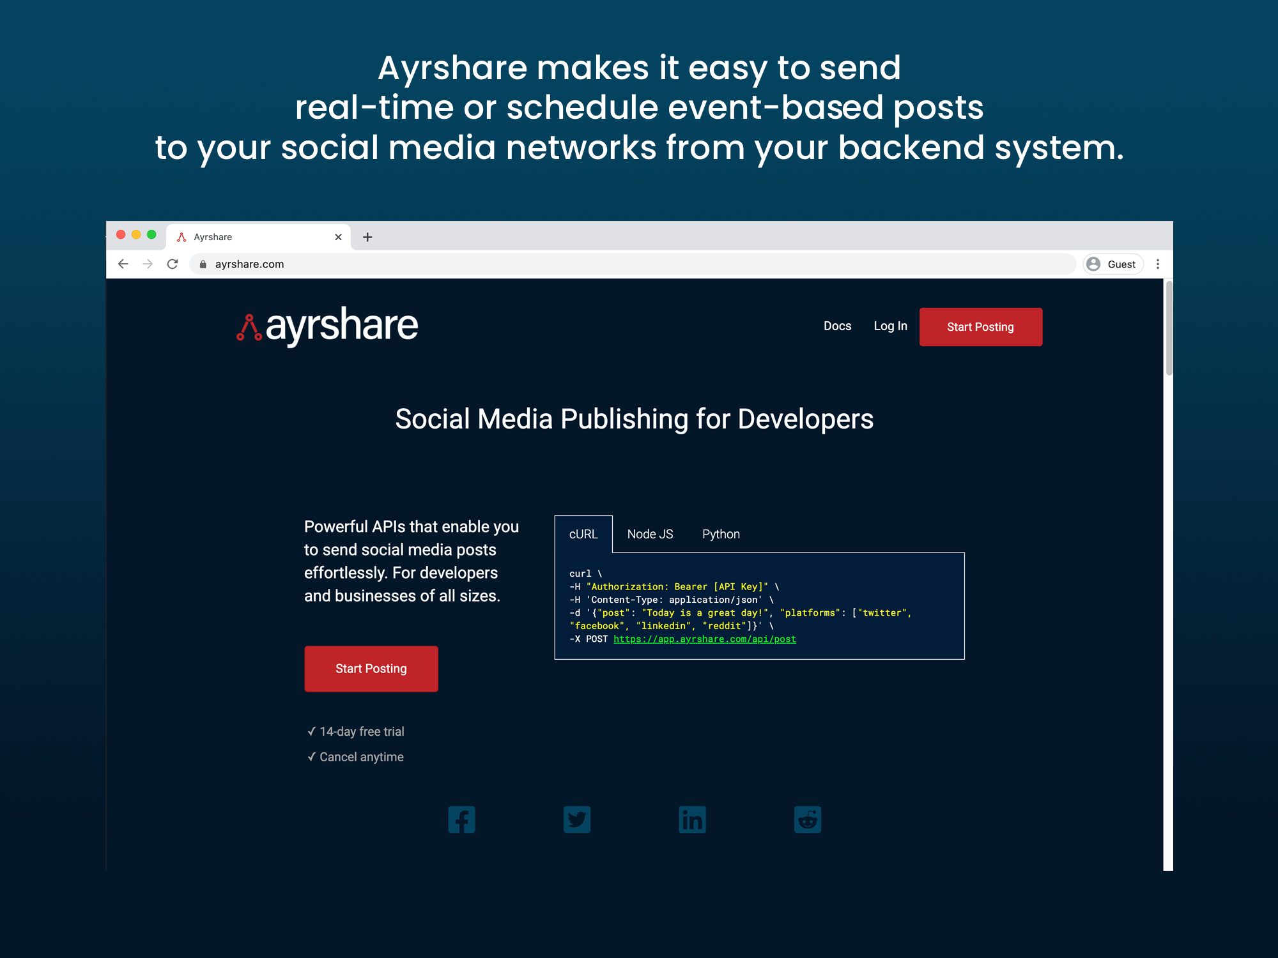Click the LinkedIn social icon
Viewport: 1278px width, 958px height.
click(x=692, y=819)
